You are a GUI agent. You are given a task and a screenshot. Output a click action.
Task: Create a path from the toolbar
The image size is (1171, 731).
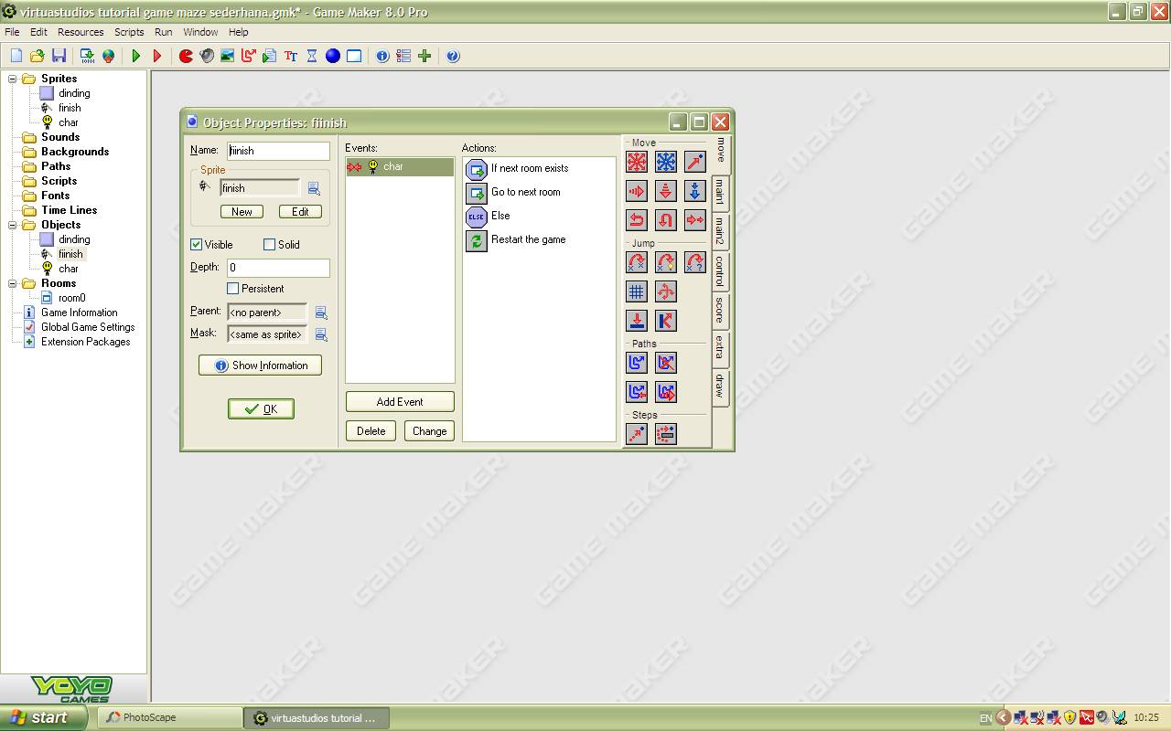(x=249, y=56)
